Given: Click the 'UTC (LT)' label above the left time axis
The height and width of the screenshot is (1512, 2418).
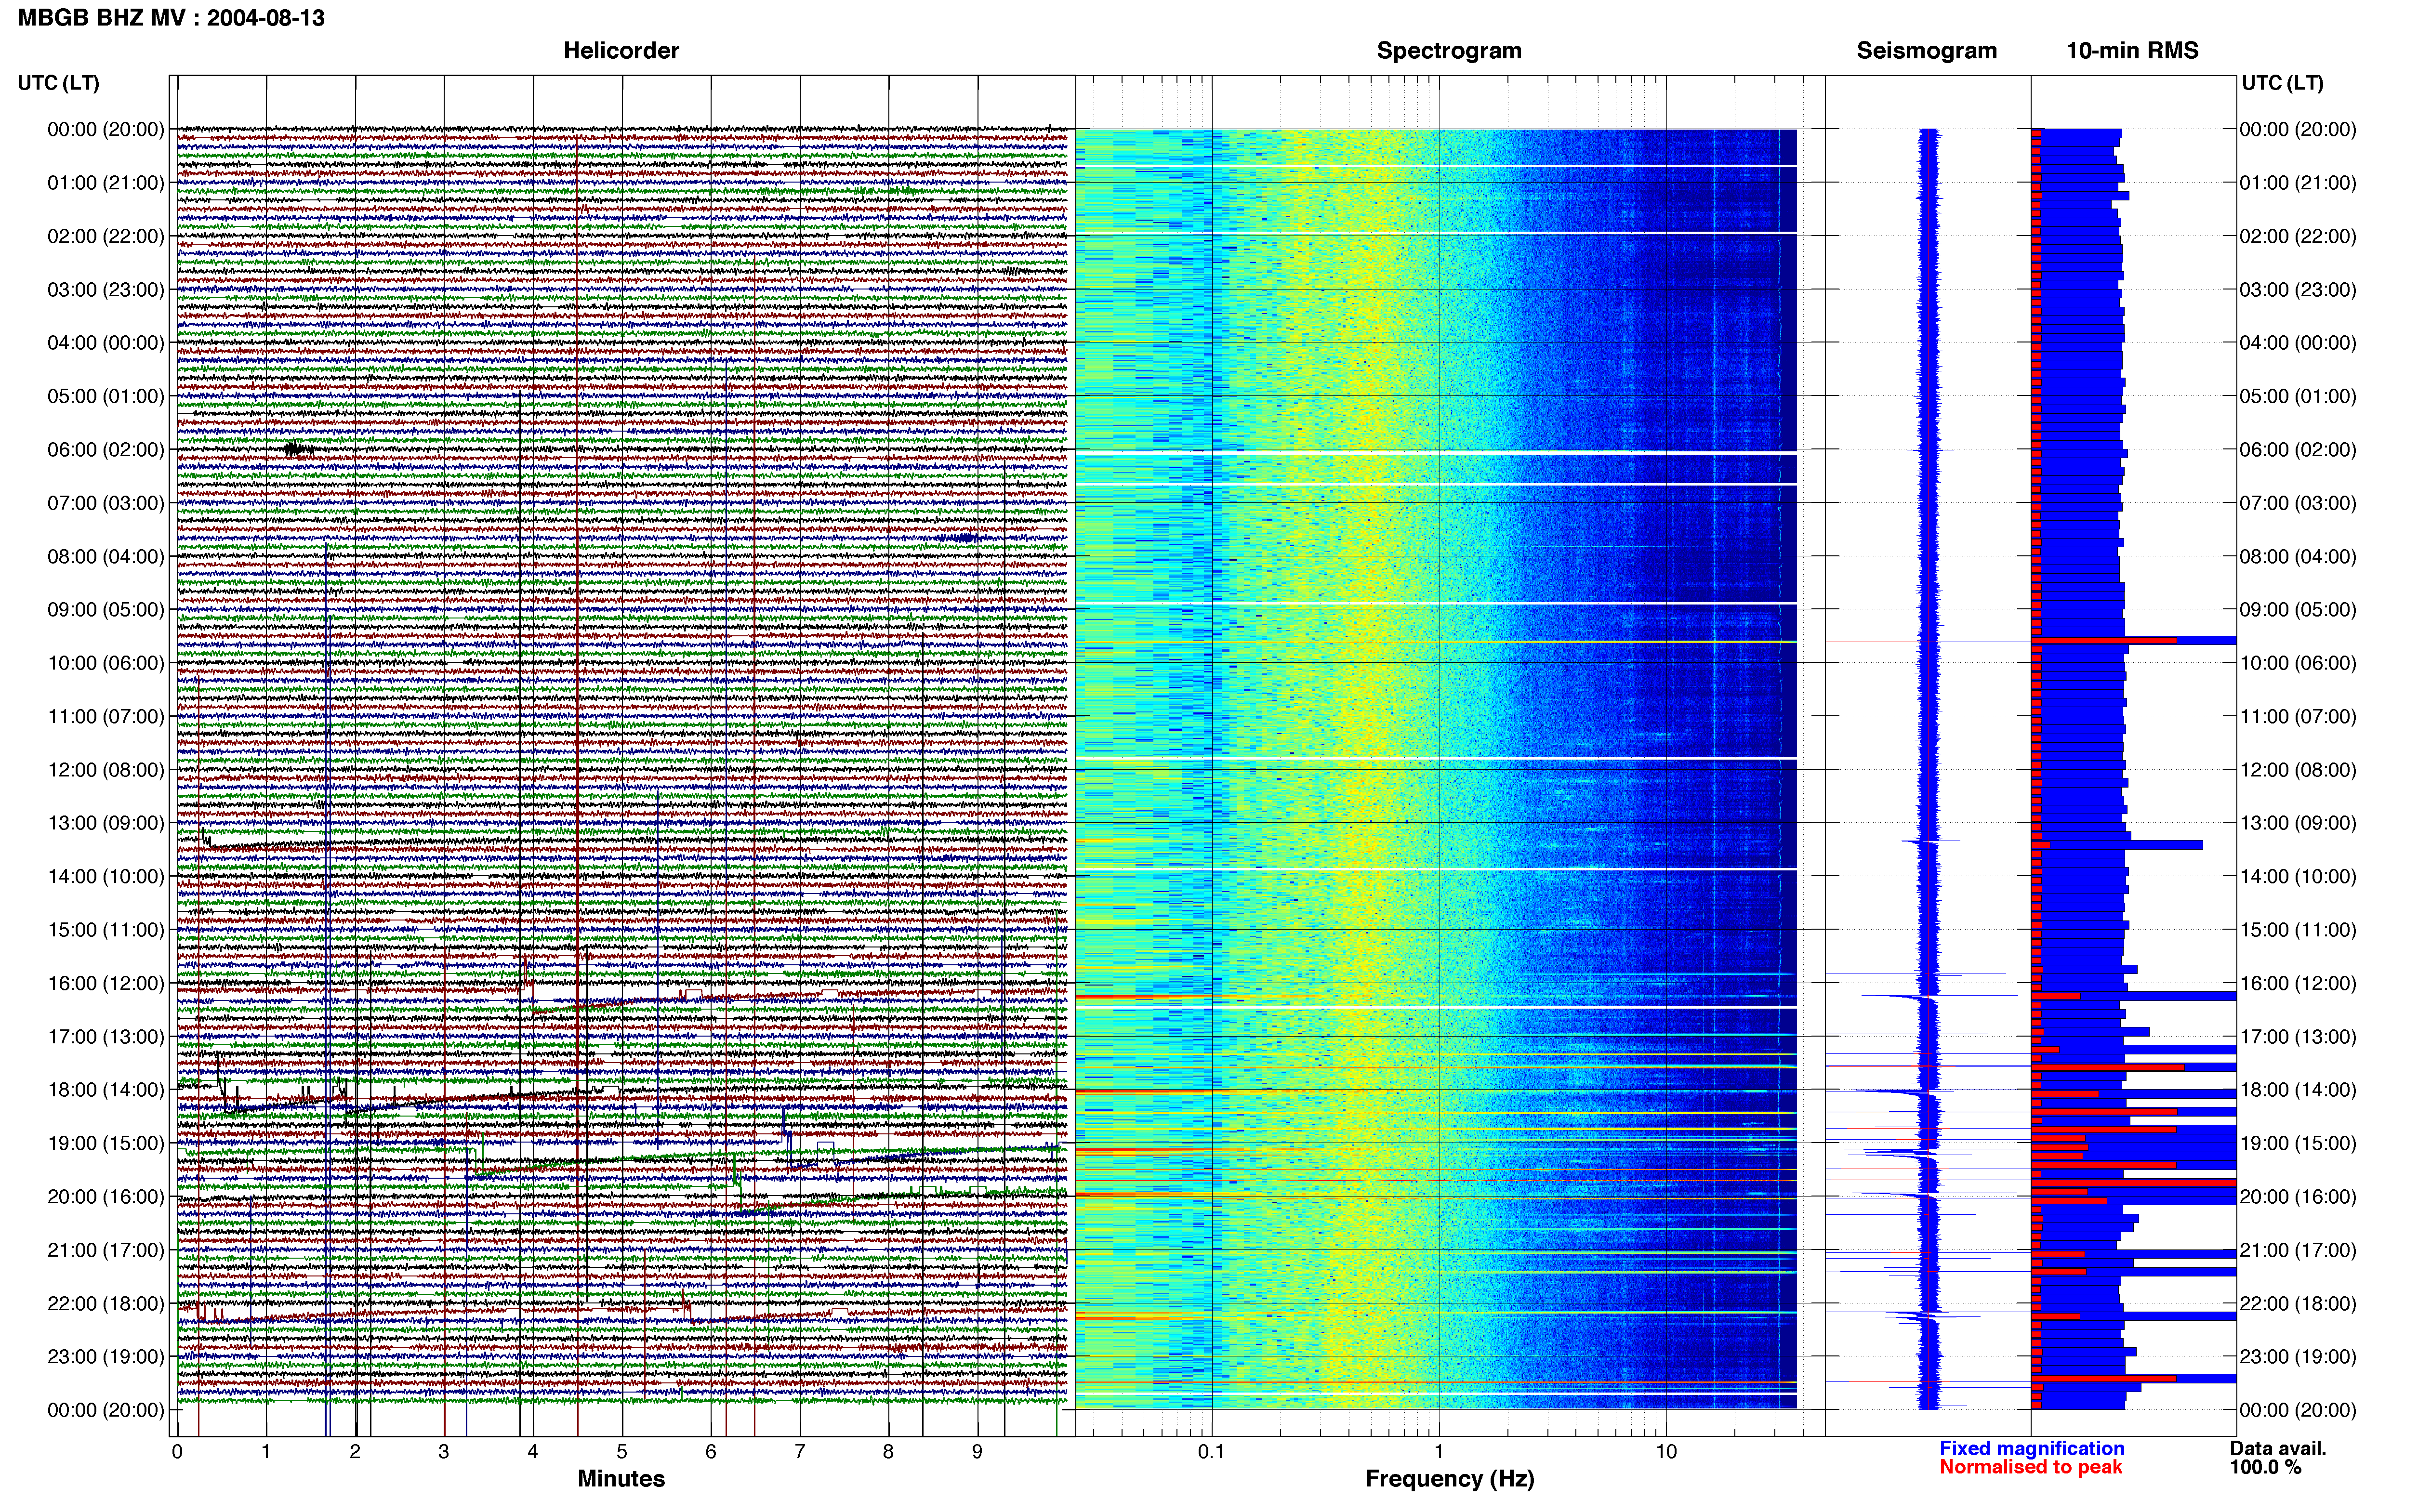Looking at the screenshot, I should 58,83.
